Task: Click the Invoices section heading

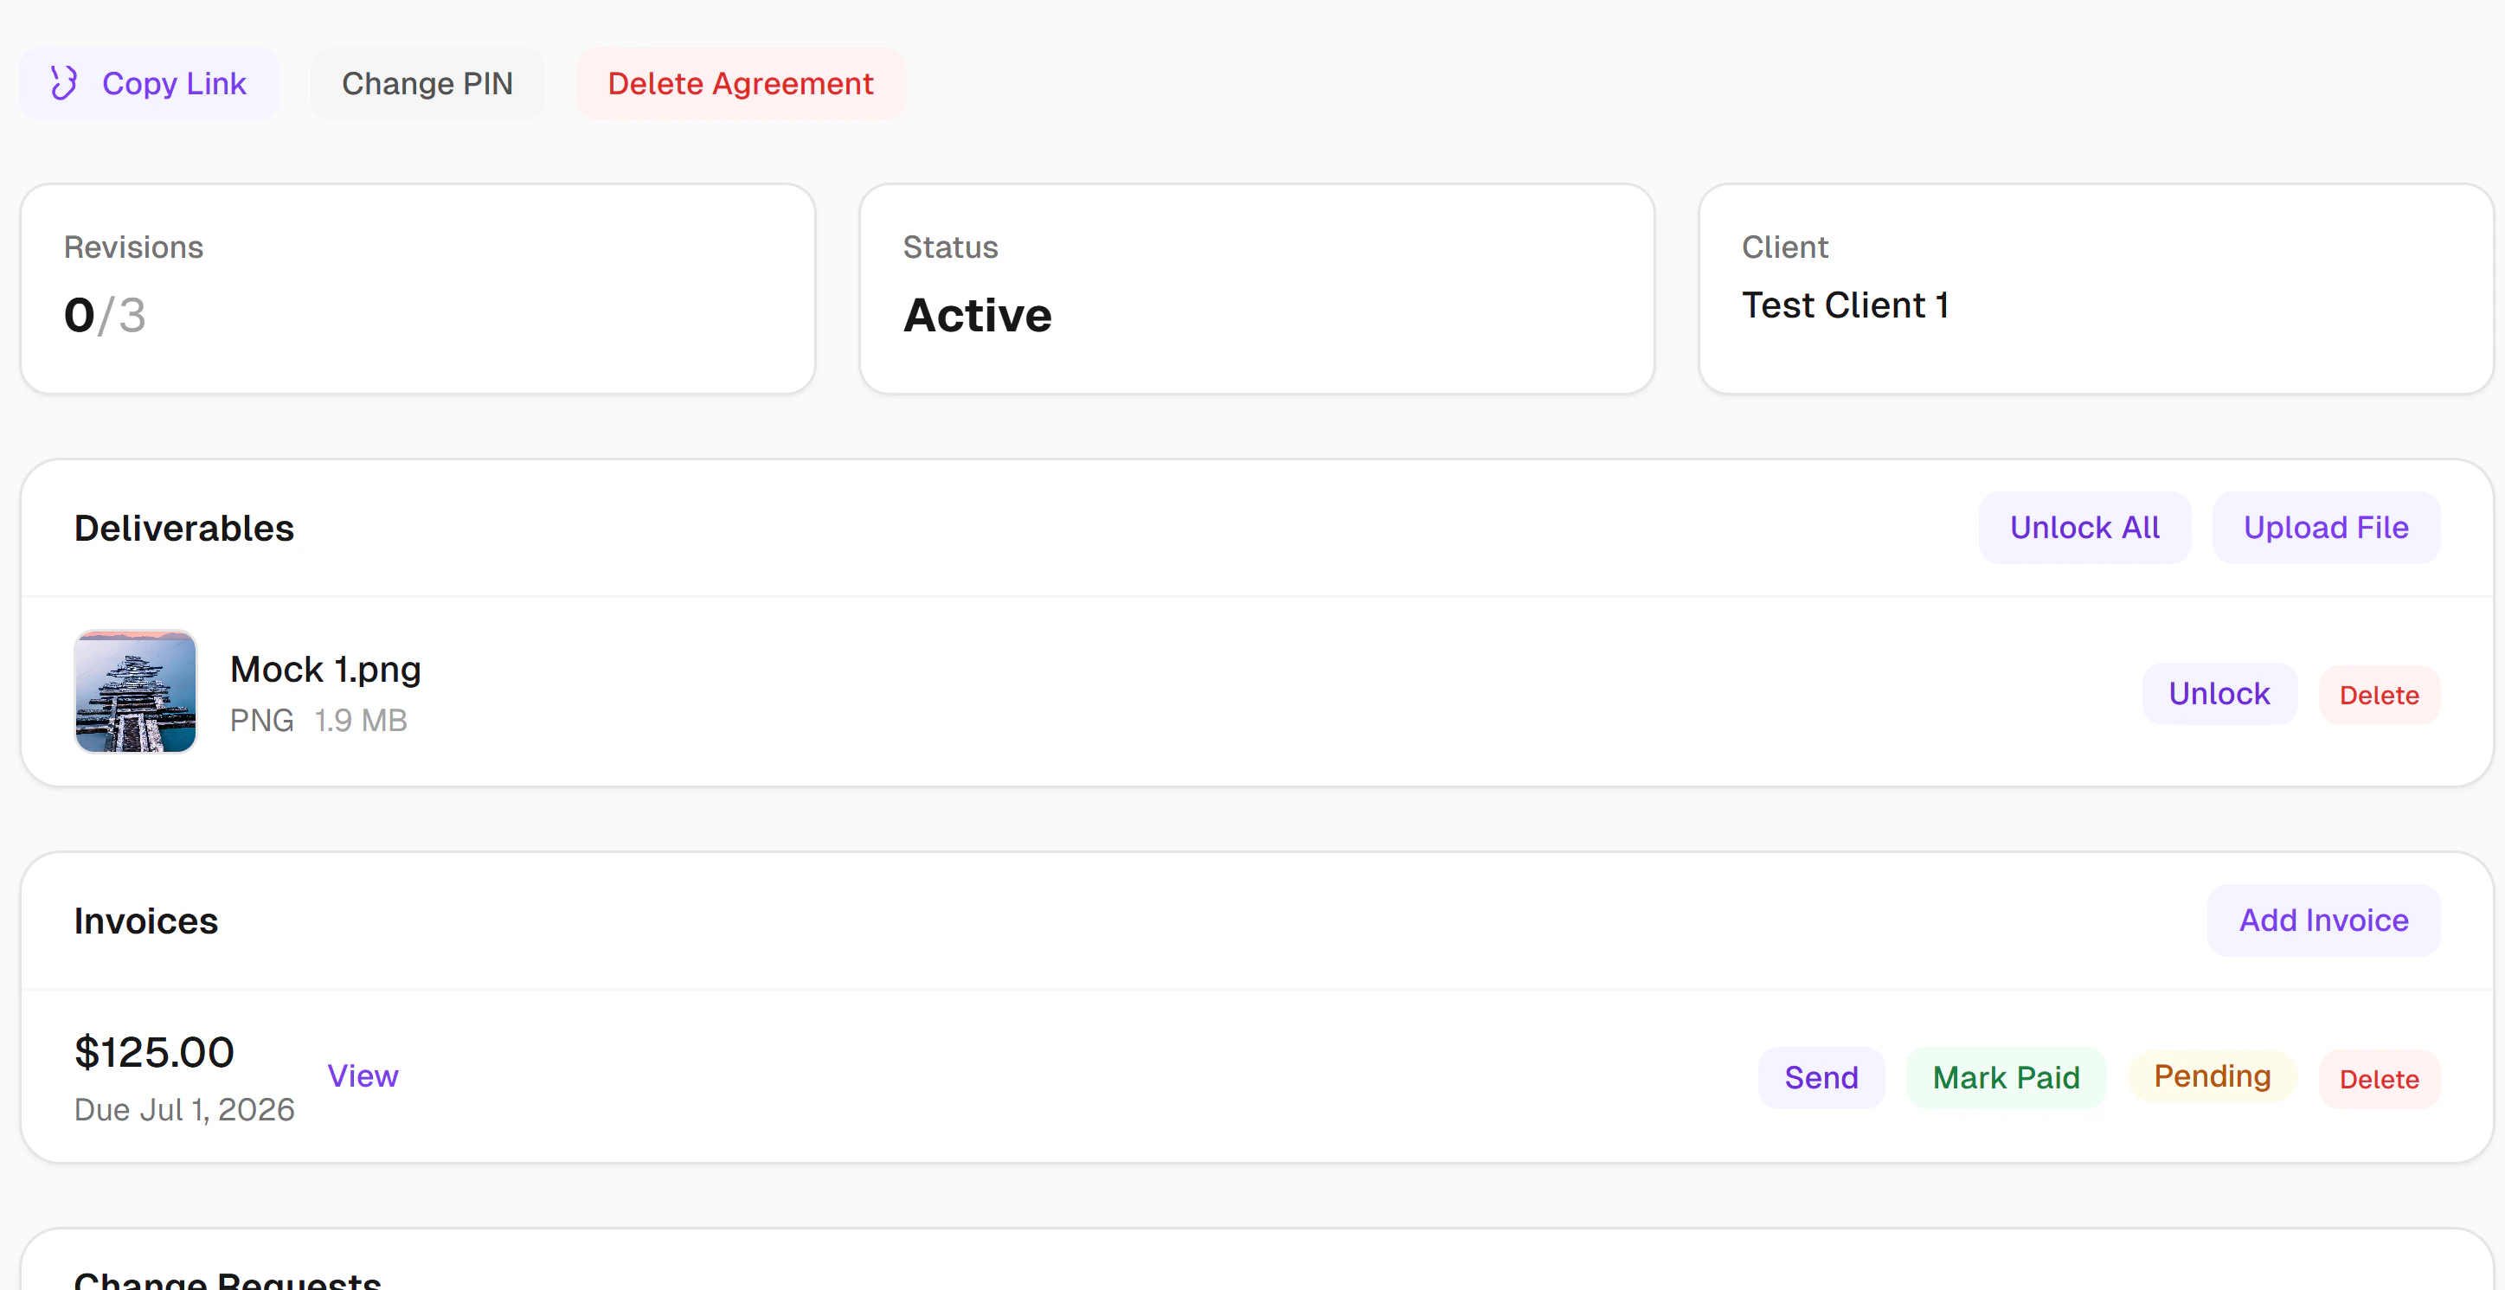Action: click(x=146, y=921)
